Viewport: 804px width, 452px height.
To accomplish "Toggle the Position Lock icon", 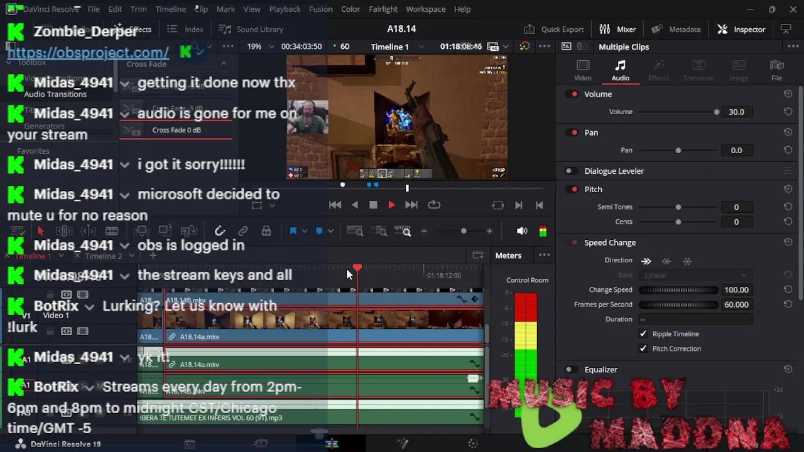I will click(266, 231).
